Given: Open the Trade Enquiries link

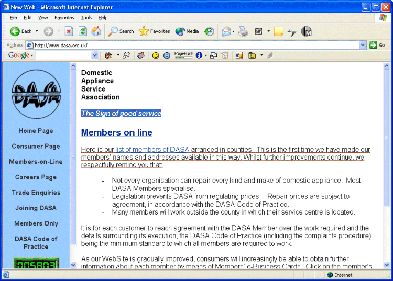Looking at the screenshot, I should click(x=36, y=193).
